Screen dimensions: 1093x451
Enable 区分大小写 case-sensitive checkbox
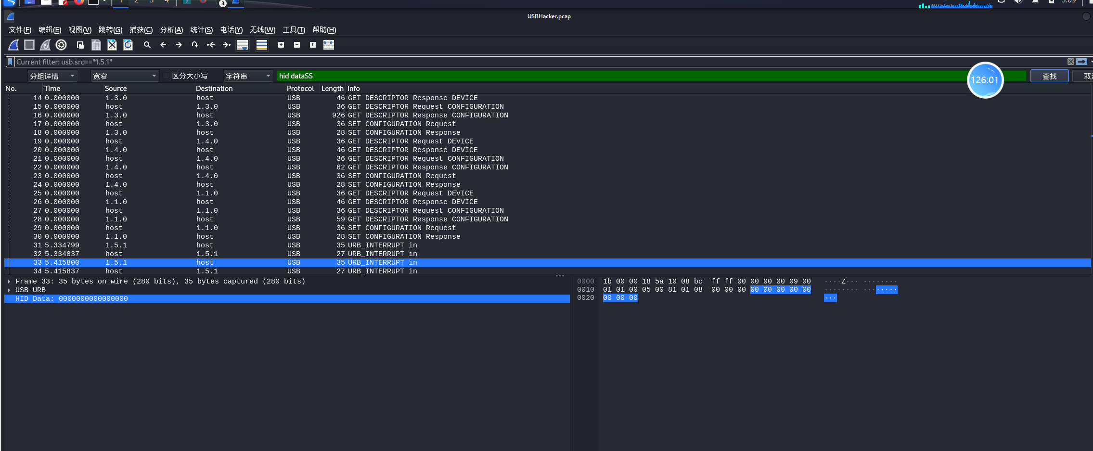(x=167, y=76)
